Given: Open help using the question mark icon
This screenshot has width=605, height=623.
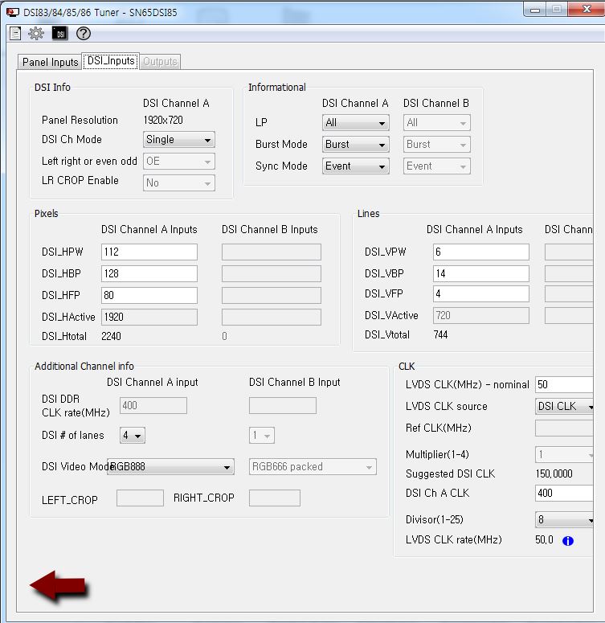Looking at the screenshot, I should [84, 34].
